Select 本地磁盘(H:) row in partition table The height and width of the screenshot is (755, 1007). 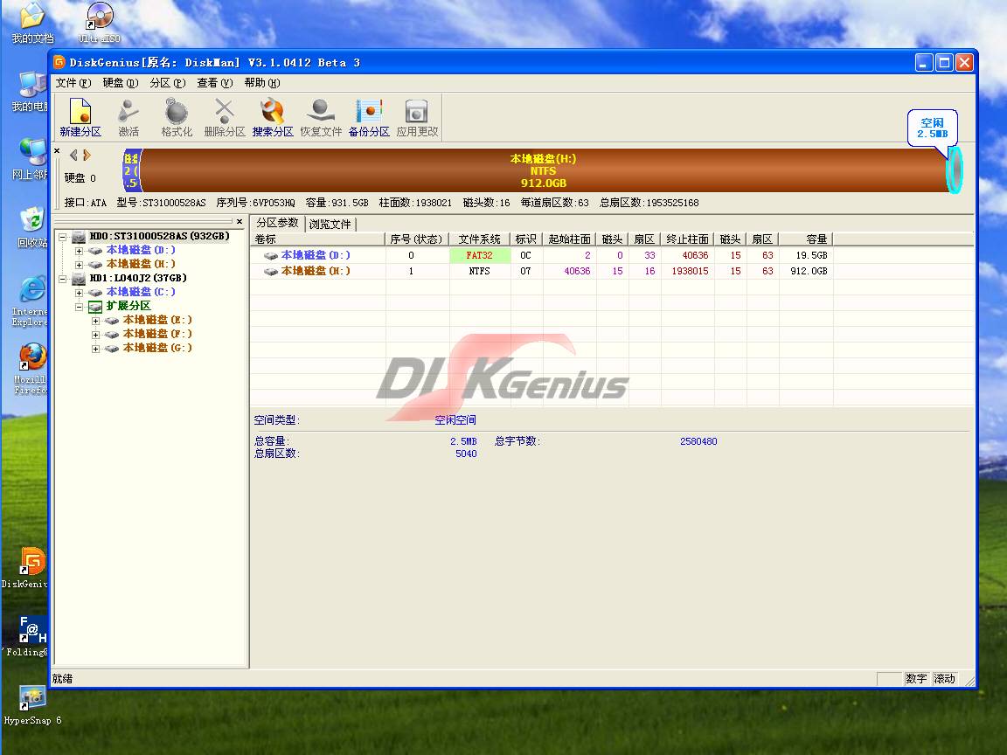(541, 271)
